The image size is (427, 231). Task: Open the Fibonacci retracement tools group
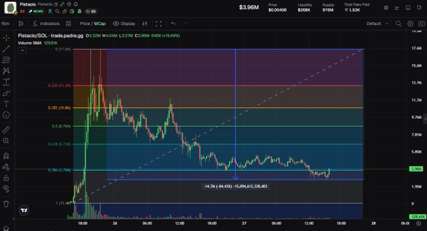pyautogui.click(x=6, y=60)
